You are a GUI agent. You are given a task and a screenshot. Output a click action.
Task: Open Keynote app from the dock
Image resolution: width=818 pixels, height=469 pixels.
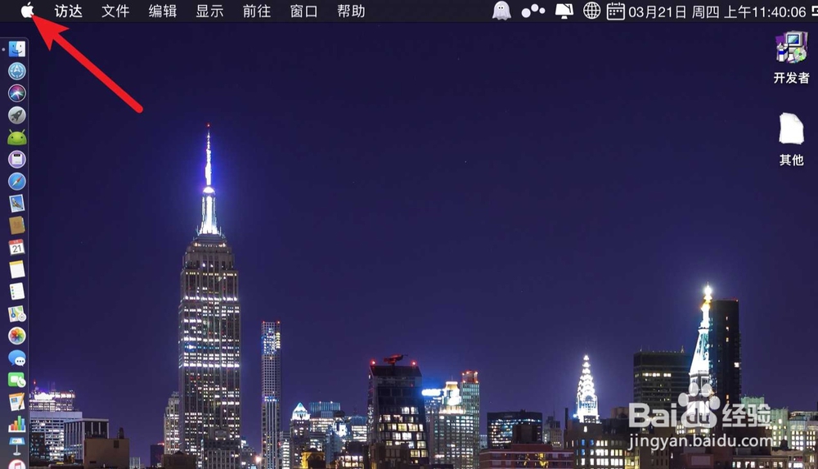[x=17, y=445]
